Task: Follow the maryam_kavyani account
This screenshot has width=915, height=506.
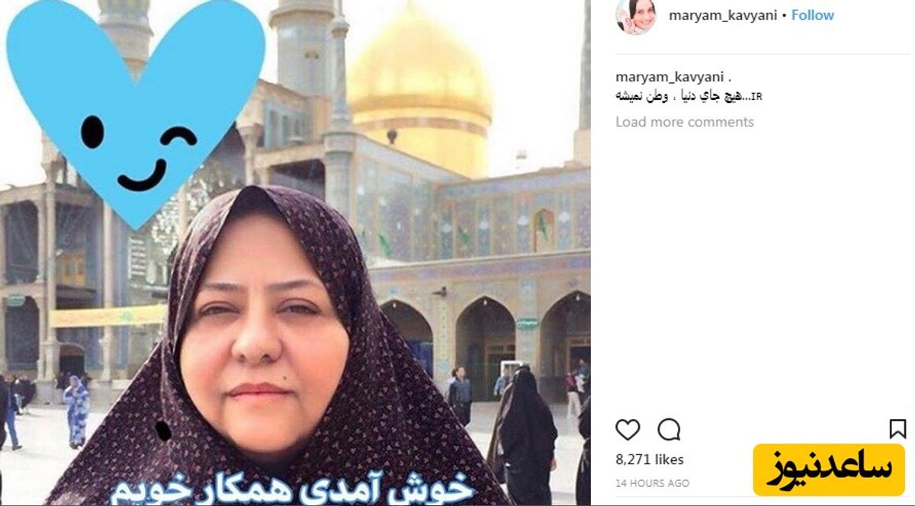Action: pyautogui.click(x=813, y=15)
